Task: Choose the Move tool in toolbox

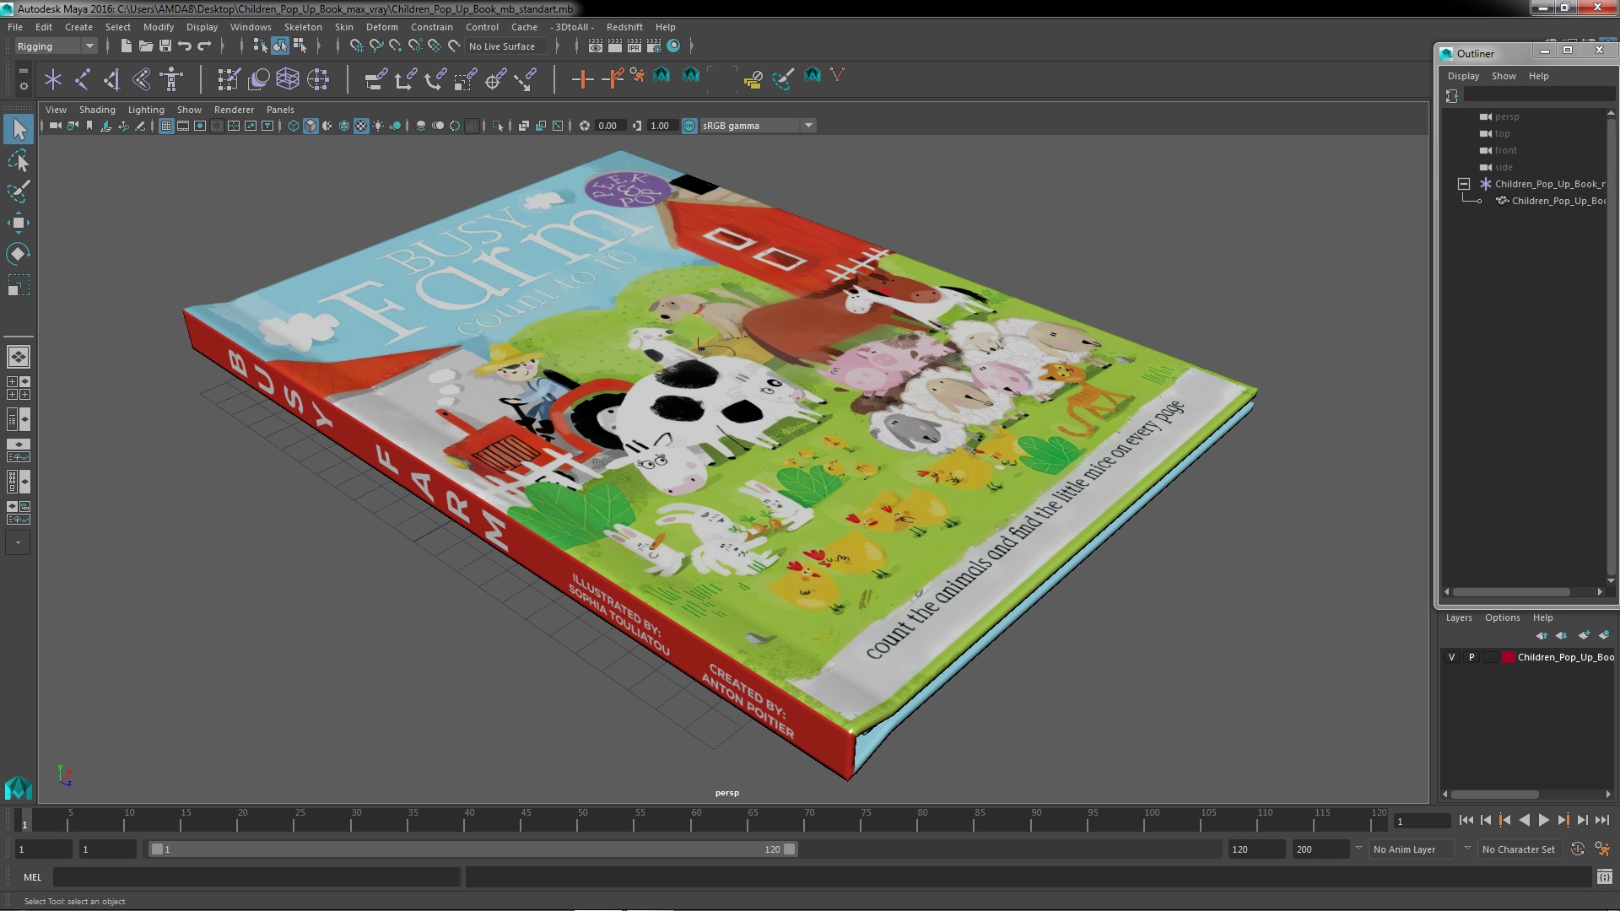Action: (19, 223)
